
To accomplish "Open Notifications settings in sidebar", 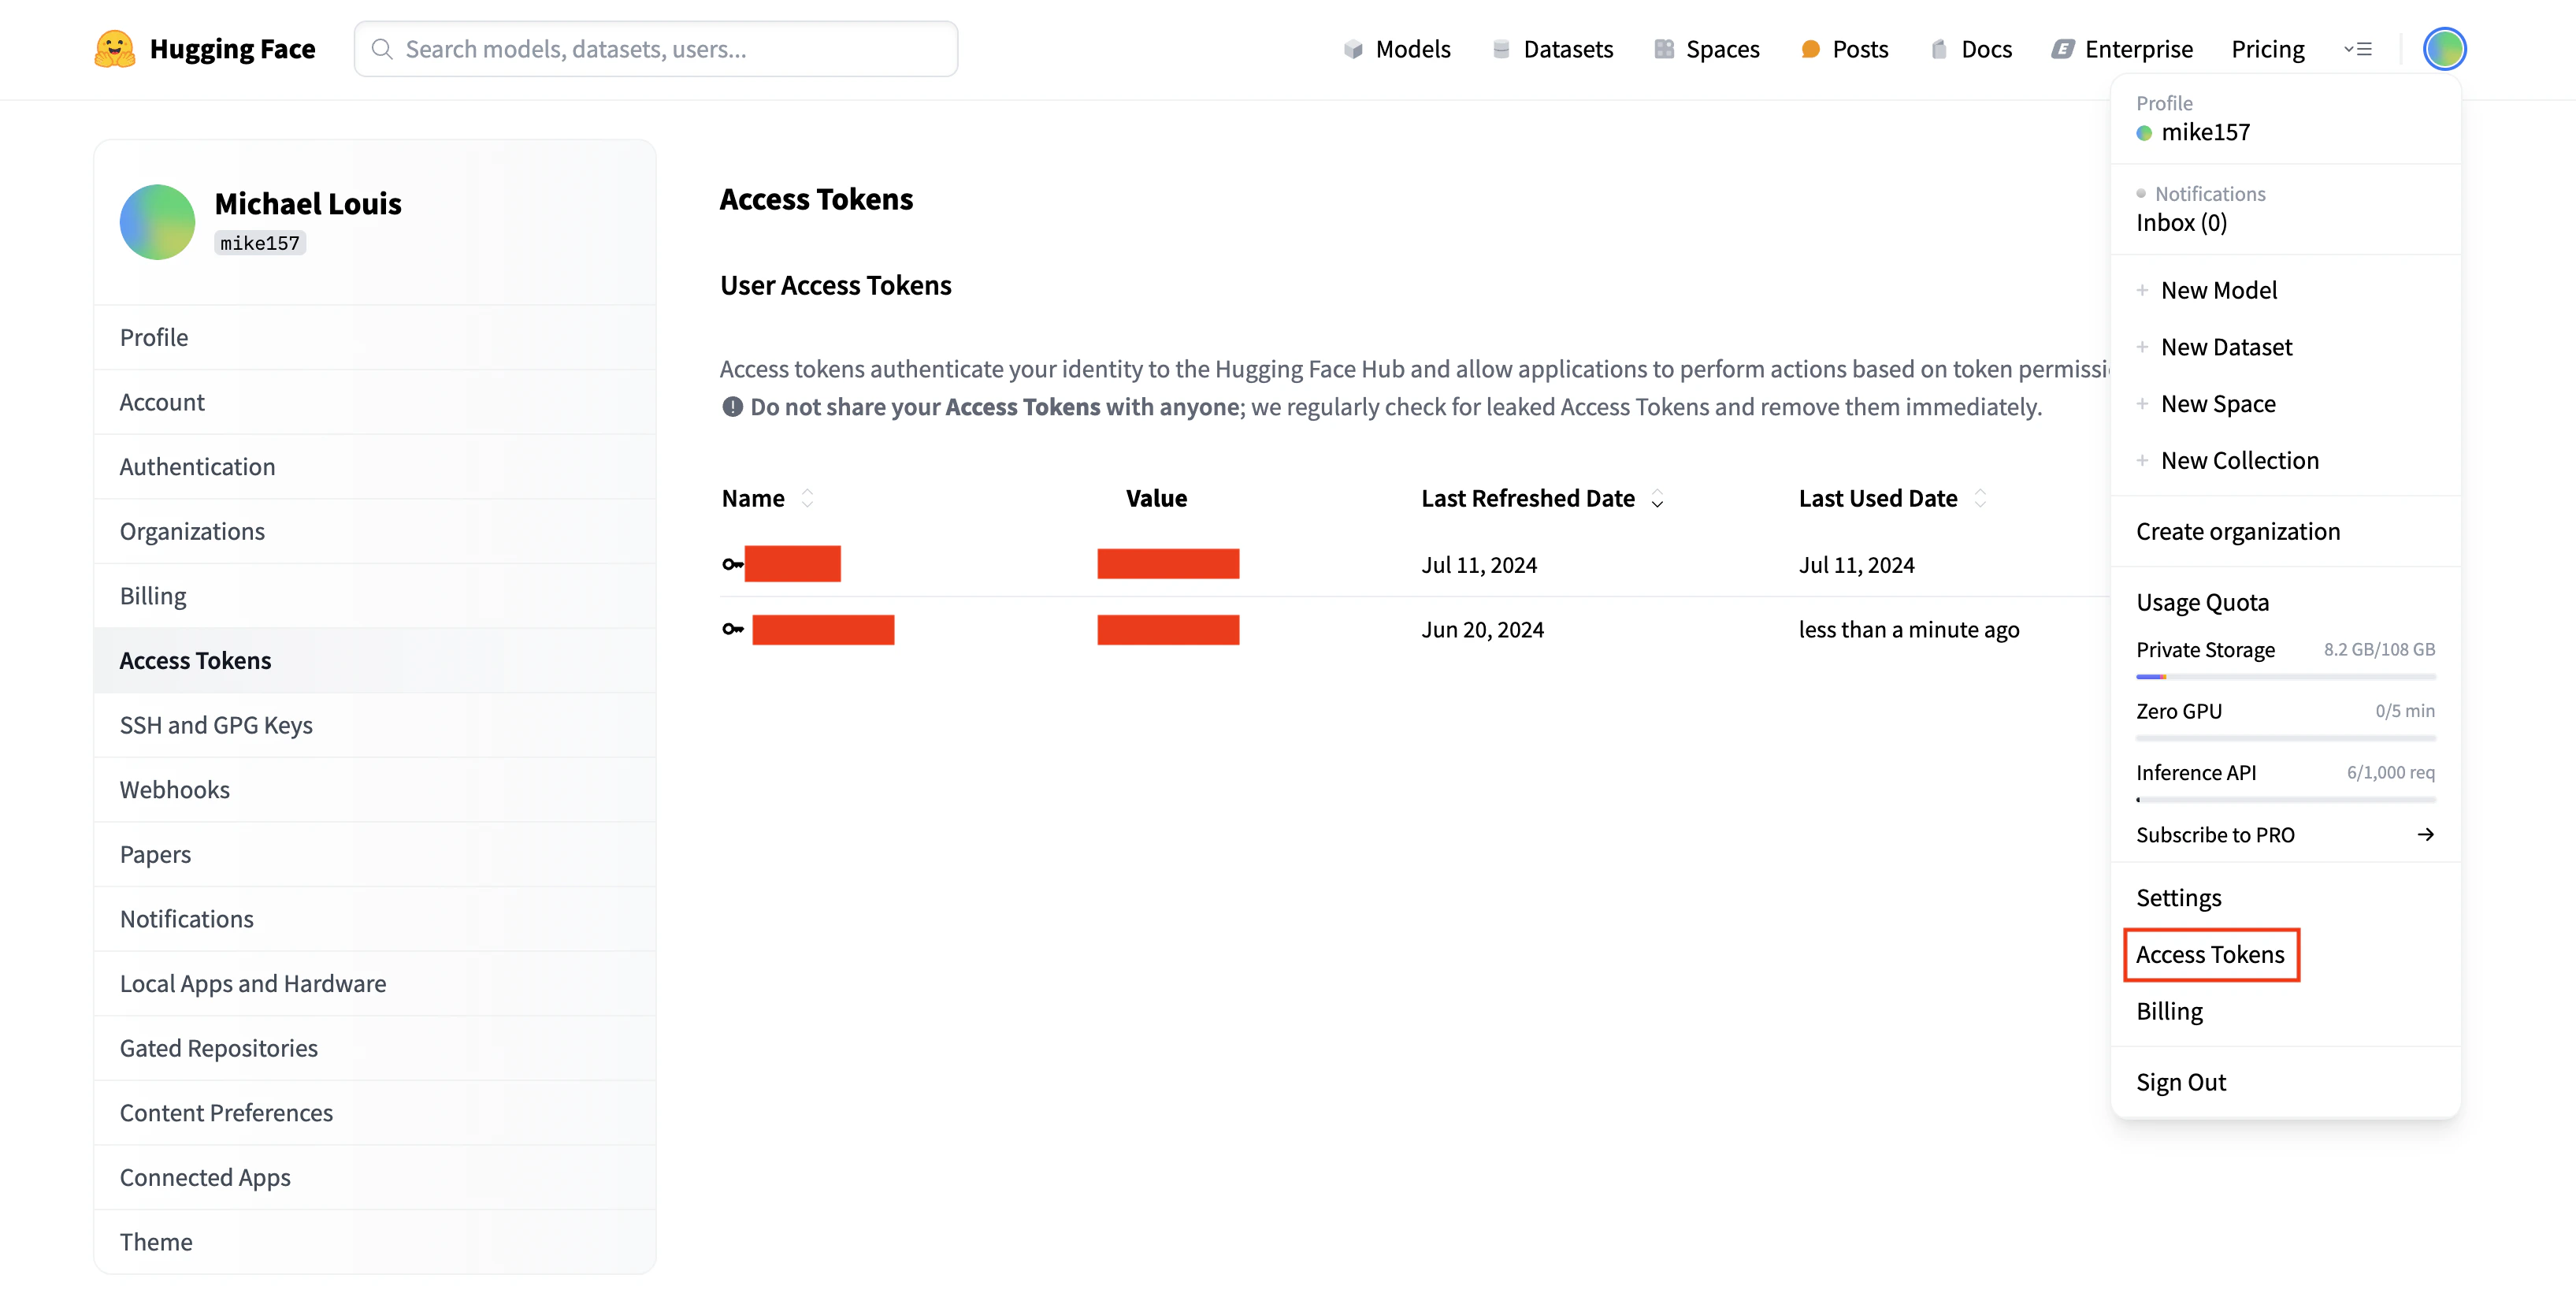I will coord(375,919).
